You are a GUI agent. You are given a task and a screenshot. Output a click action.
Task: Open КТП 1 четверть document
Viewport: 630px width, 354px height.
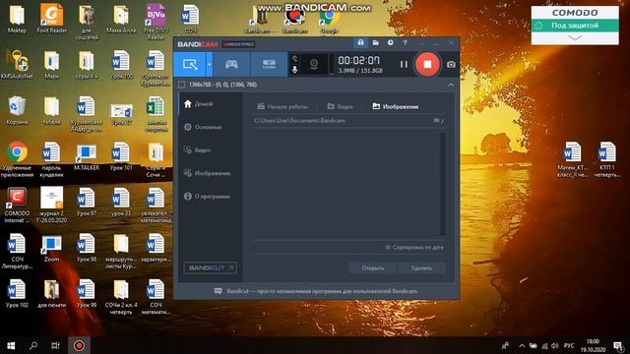tap(606, 159)
